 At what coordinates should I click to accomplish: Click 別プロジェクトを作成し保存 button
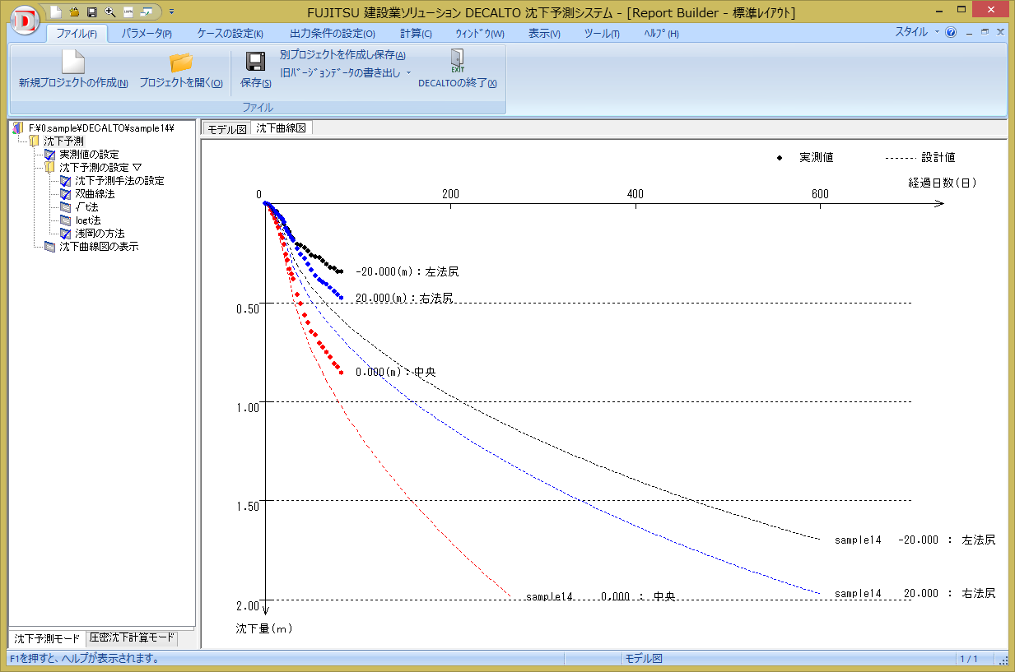[x=342, y=55]
